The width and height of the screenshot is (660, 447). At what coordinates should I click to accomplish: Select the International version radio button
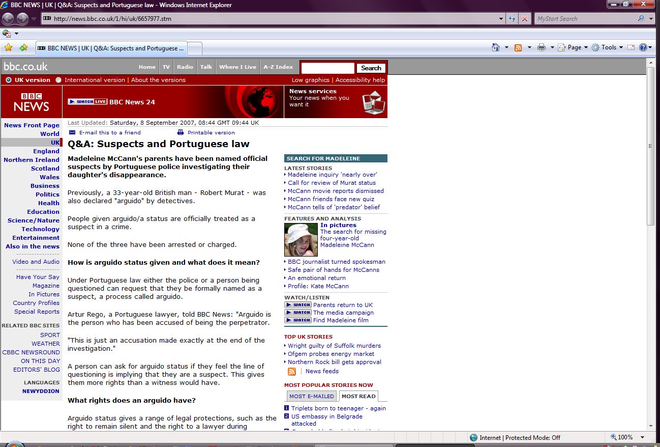coord(58,80)
